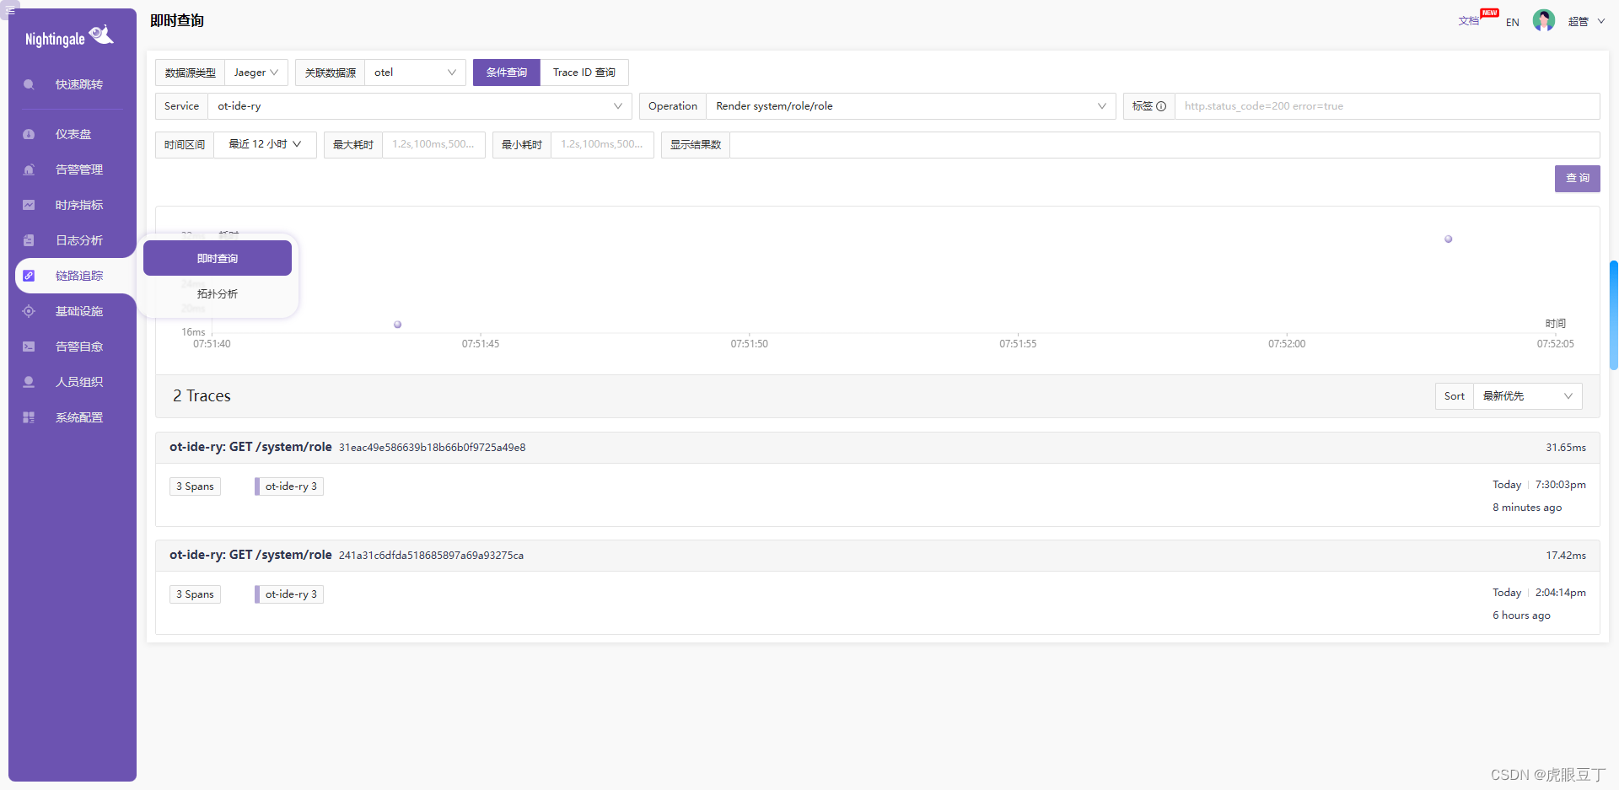Focus the 最大耗时 input field
This screenshot has height=790, width=1619.
(433, 144)
